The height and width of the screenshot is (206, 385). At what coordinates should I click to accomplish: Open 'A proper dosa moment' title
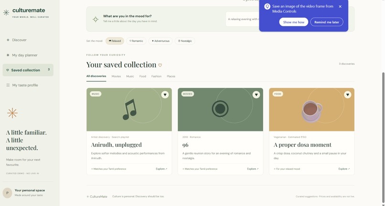[302, 145]
